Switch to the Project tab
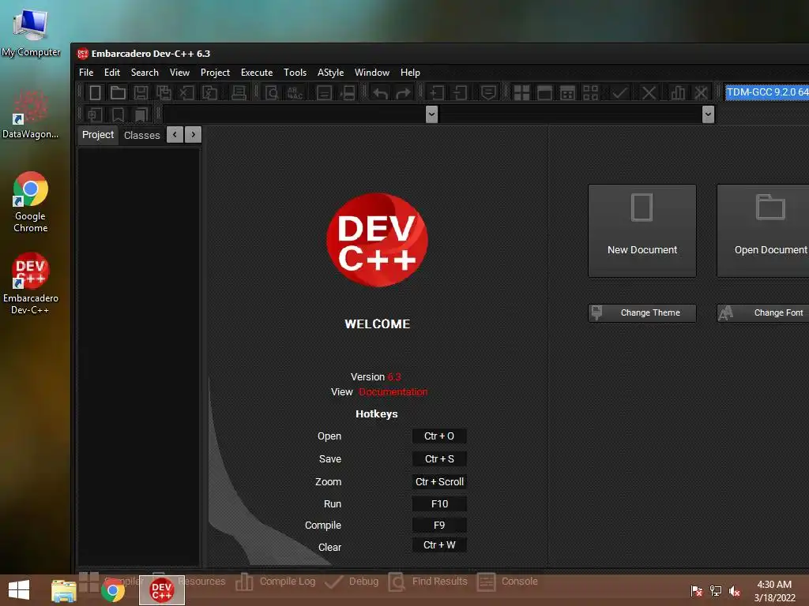This screenshot has height=606, width=809. pyautogui.click(x=97, y=135)
